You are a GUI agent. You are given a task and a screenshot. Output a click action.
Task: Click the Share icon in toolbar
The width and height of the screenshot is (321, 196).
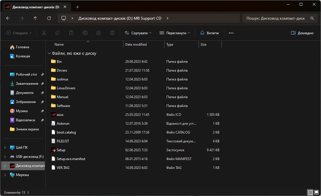coord(99,33)
